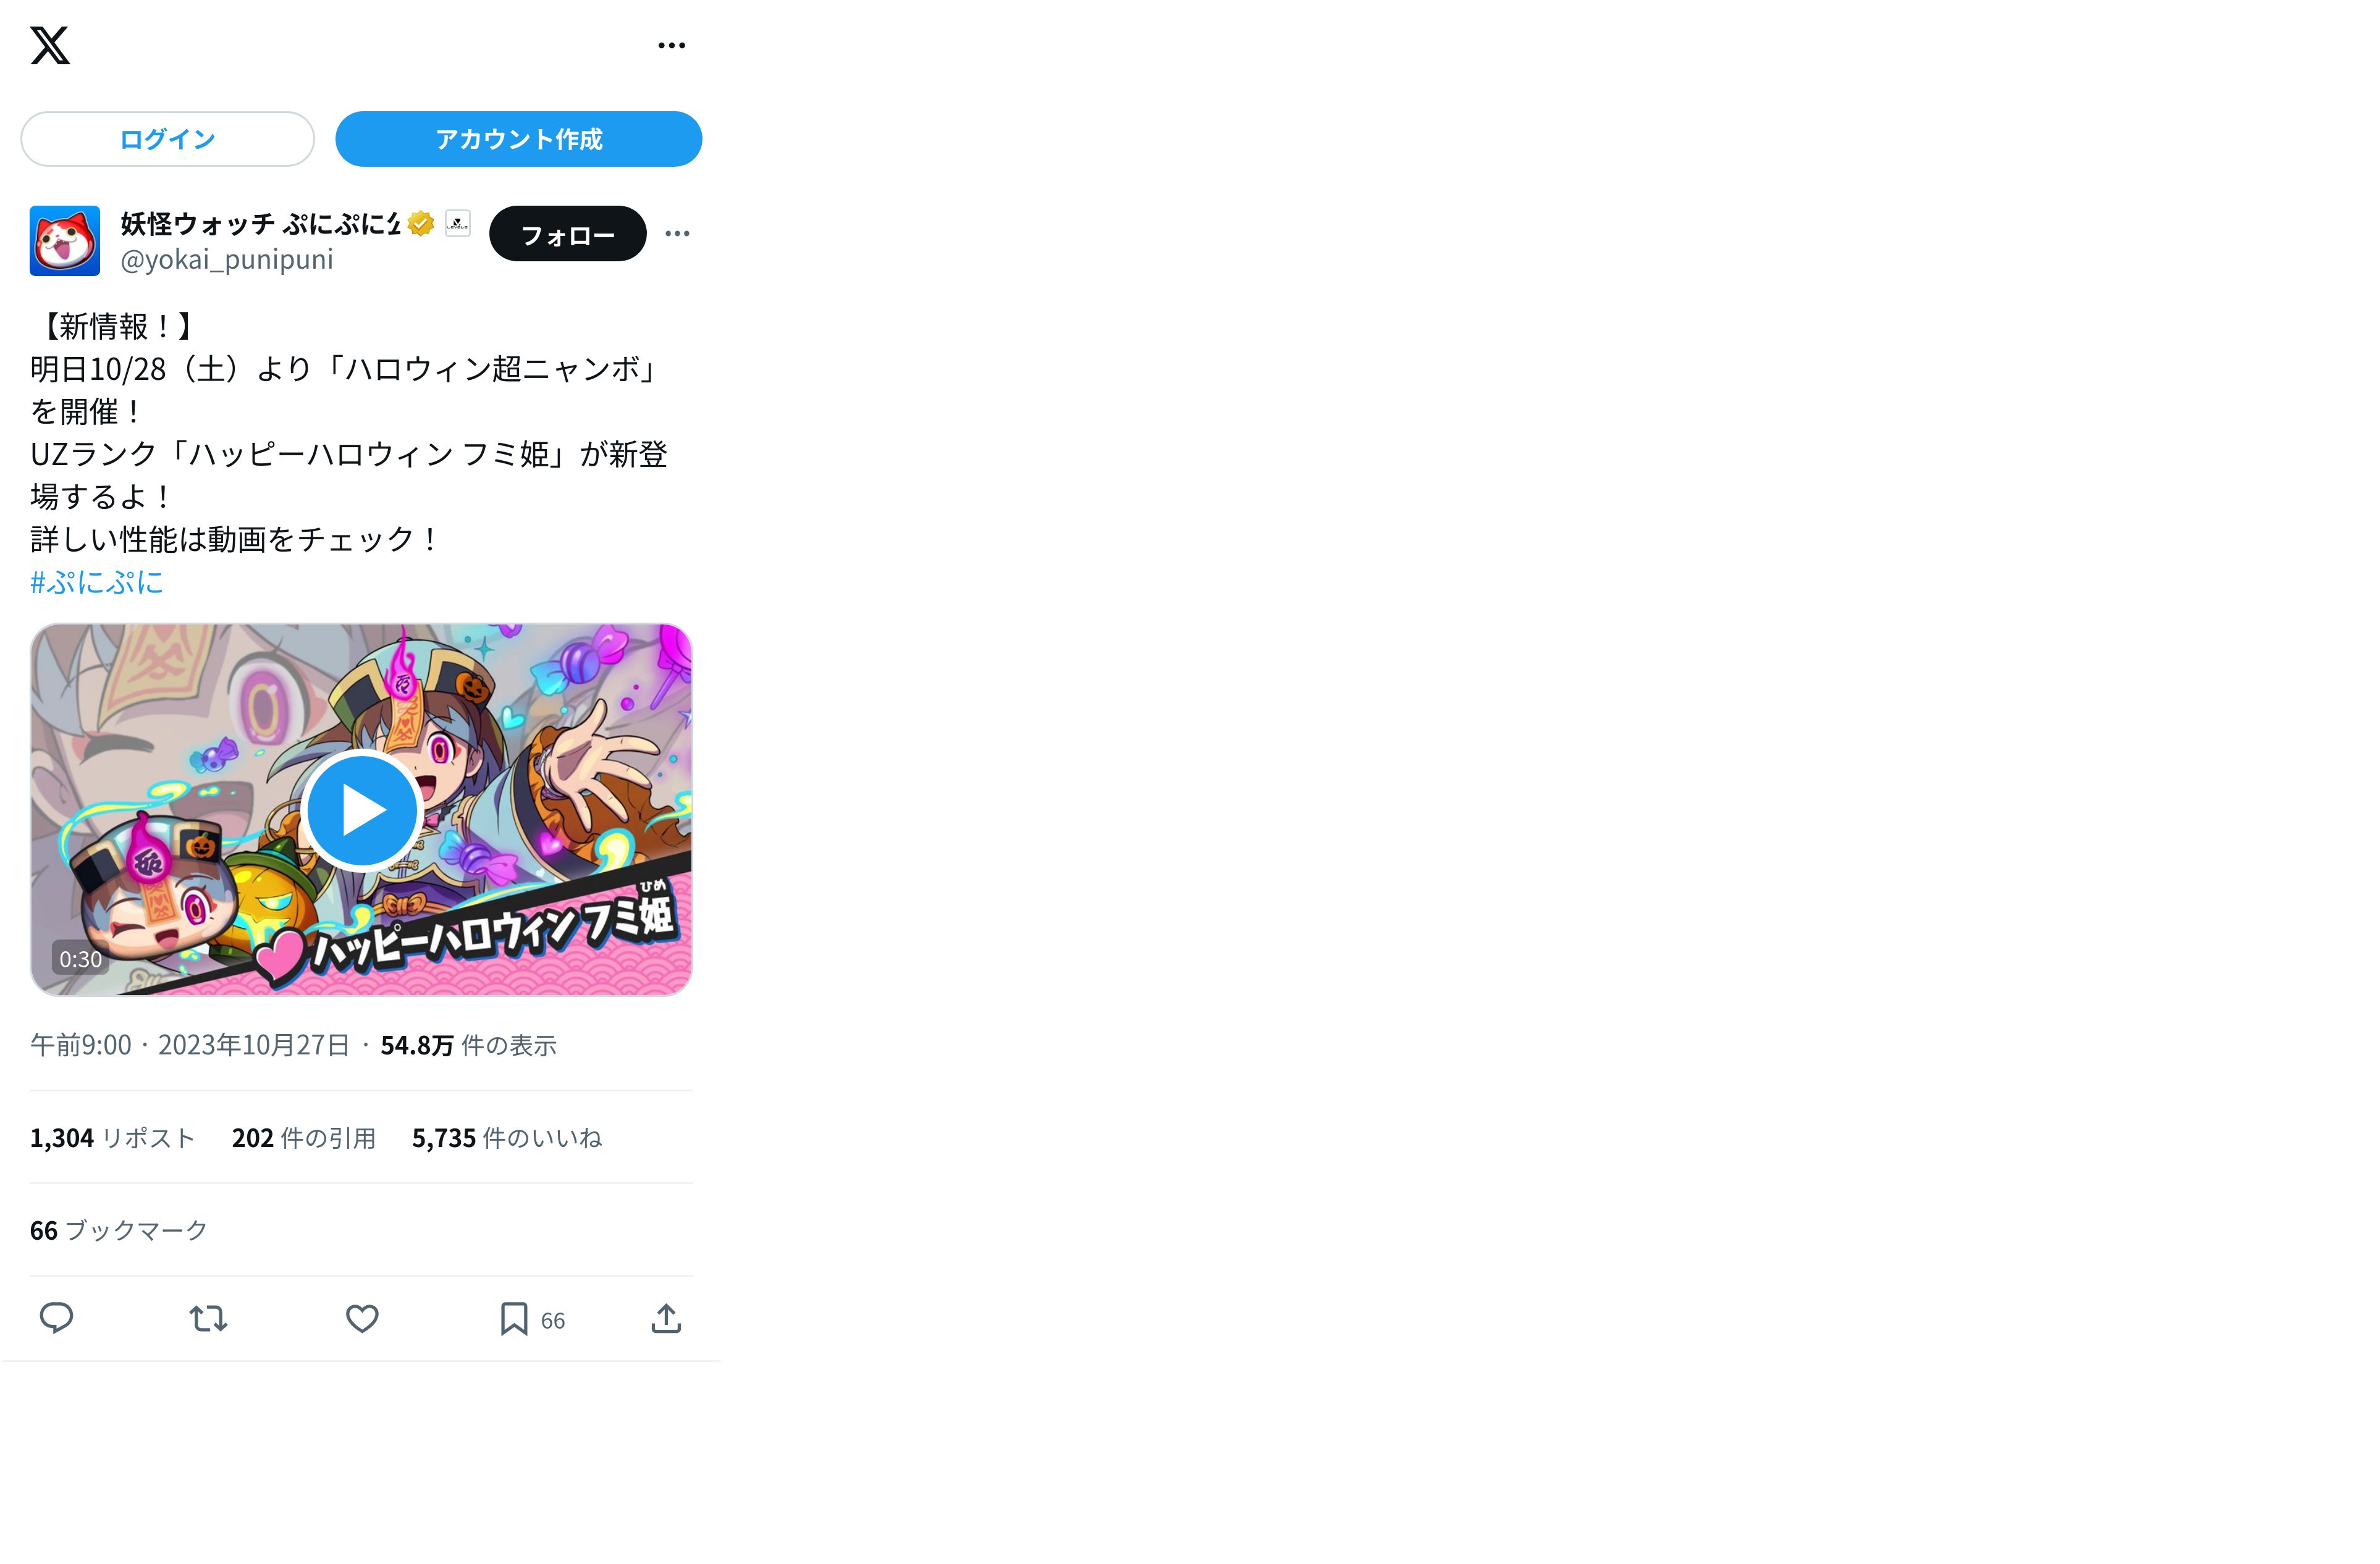Follow the account with フォロー button
2380x1564 pixels.
pos(568,235)
